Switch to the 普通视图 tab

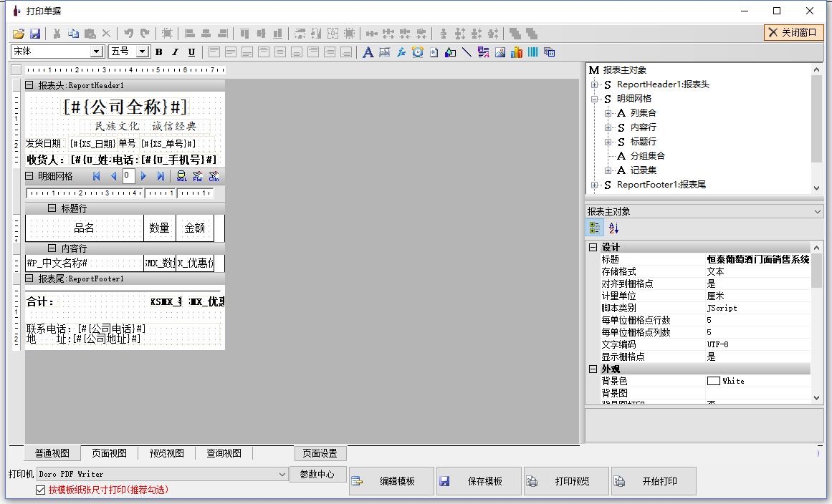pos(52,453)
